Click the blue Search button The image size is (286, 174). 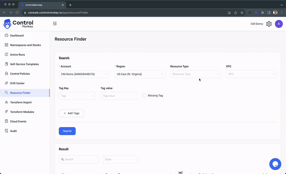pos(67,131)
